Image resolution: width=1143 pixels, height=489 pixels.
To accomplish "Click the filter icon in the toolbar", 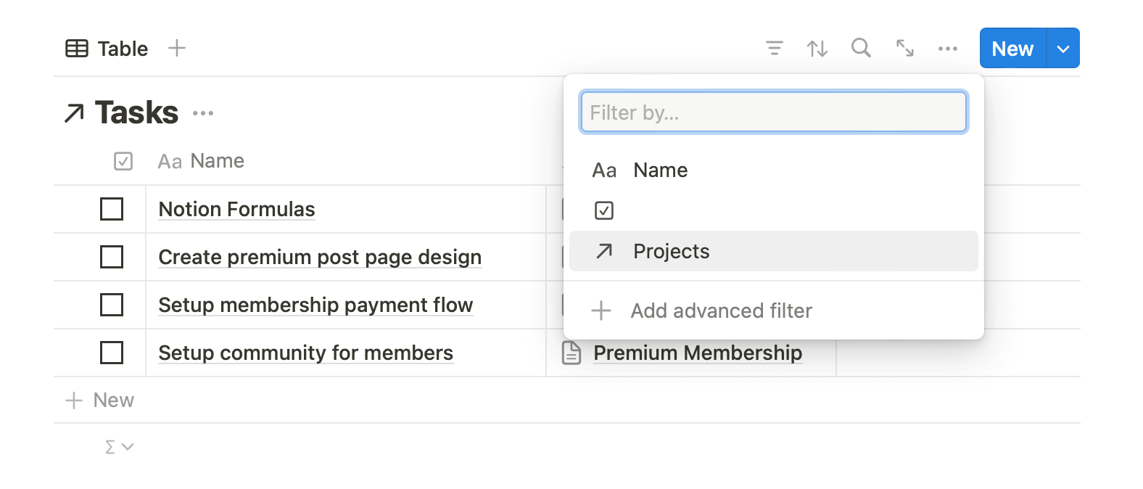I will [x=774, y=49].
